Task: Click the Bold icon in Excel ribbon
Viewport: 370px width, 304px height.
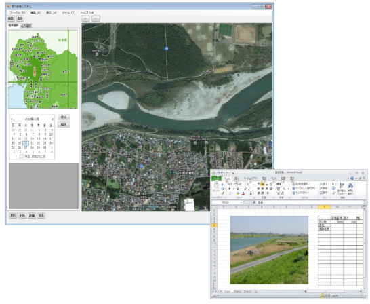Action: tap(230, 189)
